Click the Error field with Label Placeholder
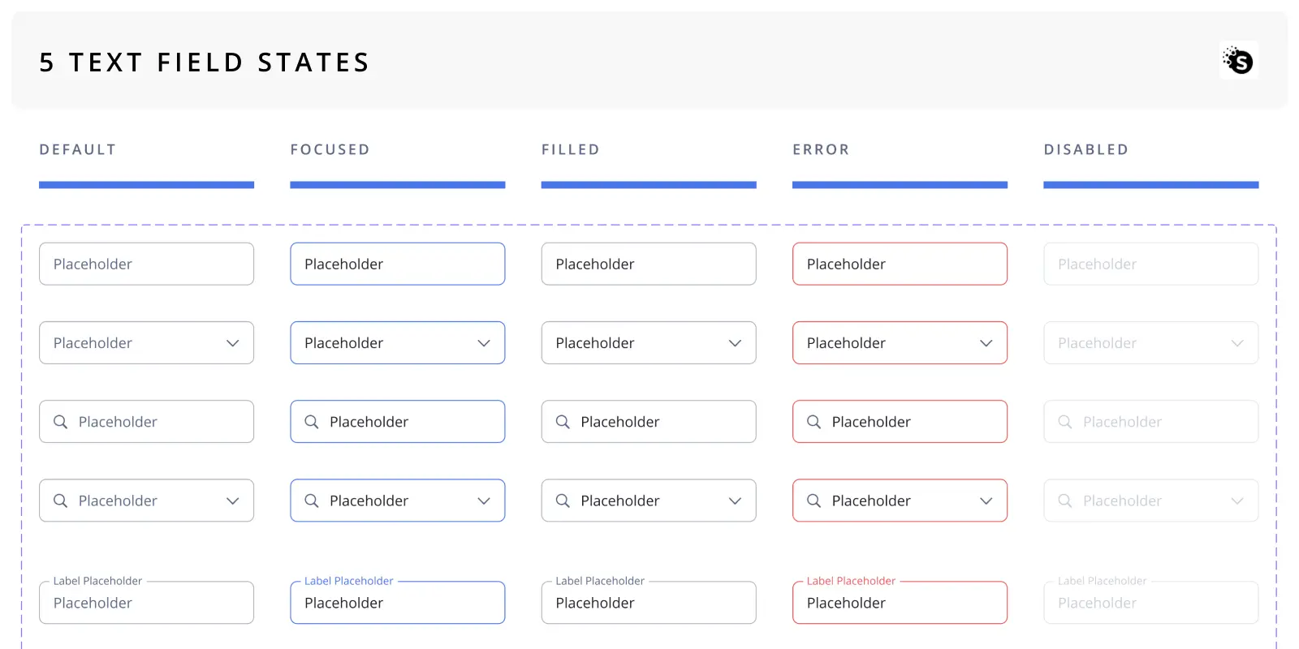1299x649 pixels. (x=900, y=602)
